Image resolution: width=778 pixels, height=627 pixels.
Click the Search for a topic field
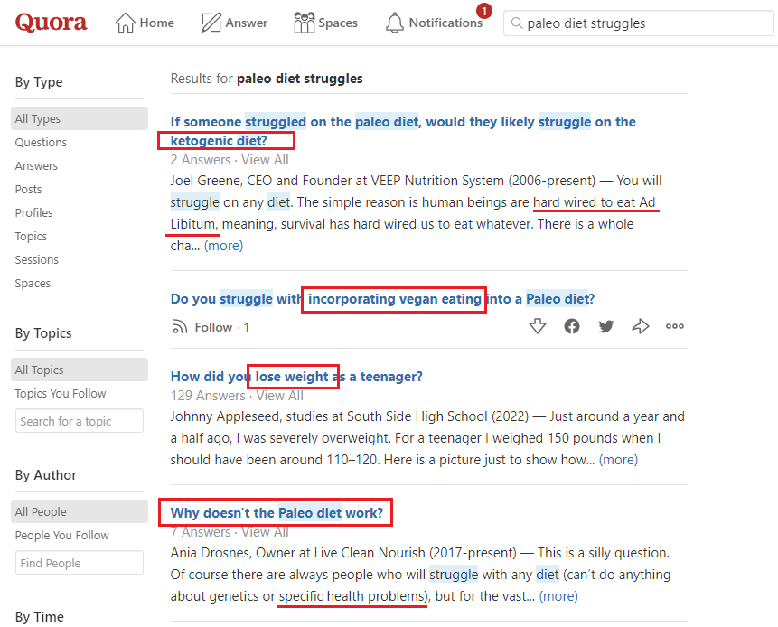point(80,421)
